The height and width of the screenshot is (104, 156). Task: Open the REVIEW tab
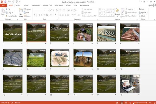tap(68, 5)
